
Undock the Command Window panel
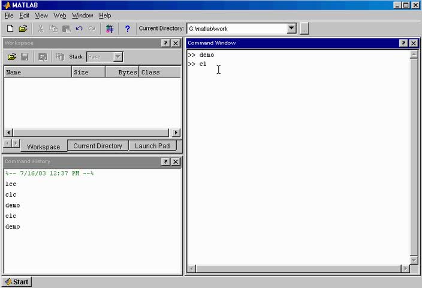pos(403,43)
